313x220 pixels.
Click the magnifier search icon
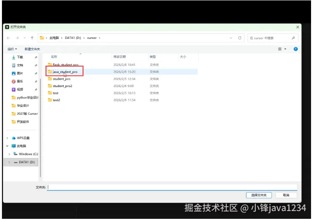pyautogui.click(x=293, y=38)
